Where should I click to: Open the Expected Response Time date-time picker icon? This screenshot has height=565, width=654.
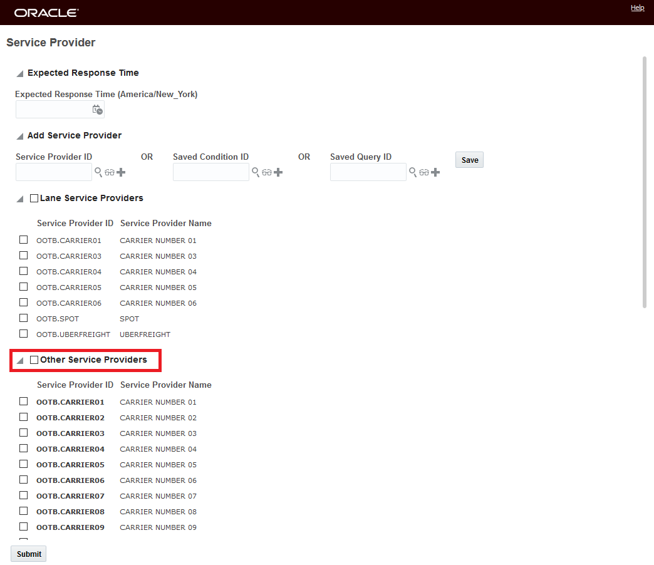tap(97, 110)
